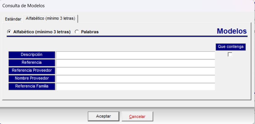Enable the Que contenga checkbox
This screenshot has height=124, width=255.
[230, 54]
